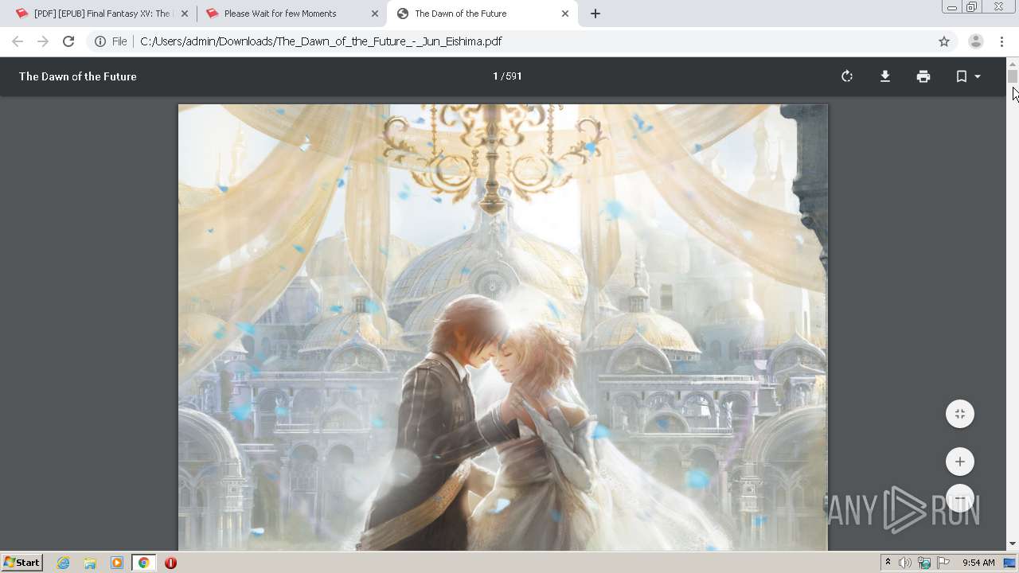Click the PDF cover page image
Screen dimensions: 1019x573
click(x=503, y=327)
